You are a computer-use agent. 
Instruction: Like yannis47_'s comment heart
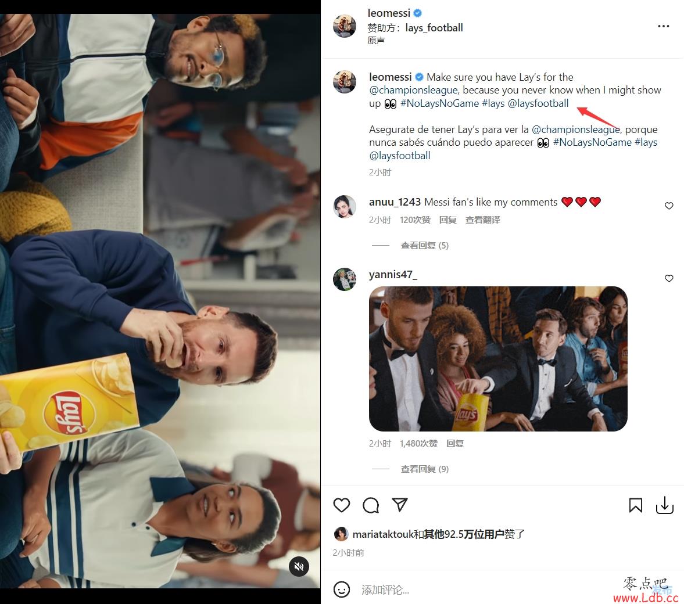(669, 278)
